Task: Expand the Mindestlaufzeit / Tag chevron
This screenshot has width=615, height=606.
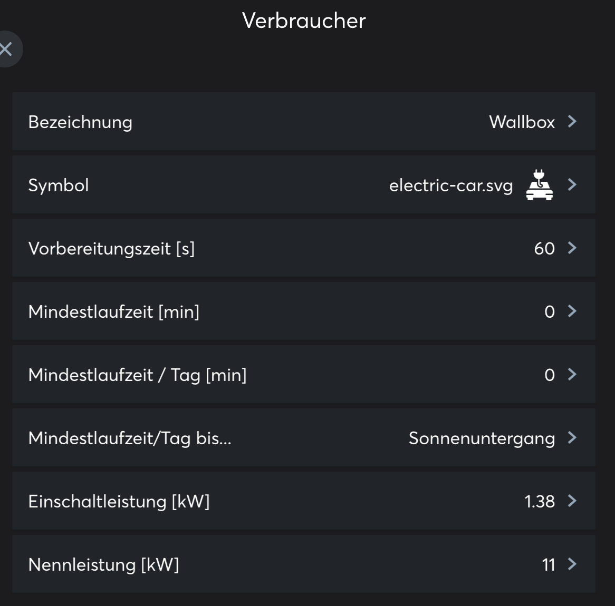Action: (x=572, y=375)
